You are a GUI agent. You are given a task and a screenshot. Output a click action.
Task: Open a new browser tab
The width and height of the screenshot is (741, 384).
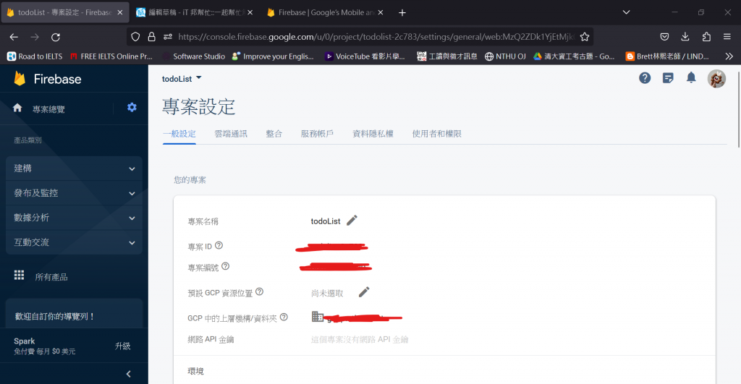click(x=402, y=13)
